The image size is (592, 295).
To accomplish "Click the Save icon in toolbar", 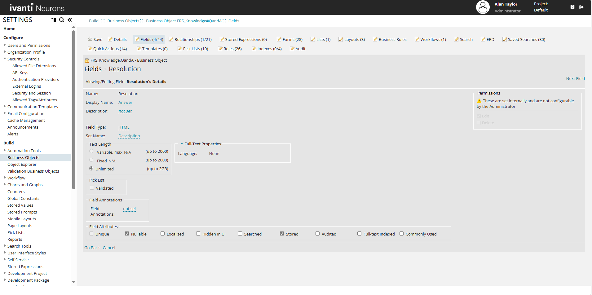I will [90, 39].
